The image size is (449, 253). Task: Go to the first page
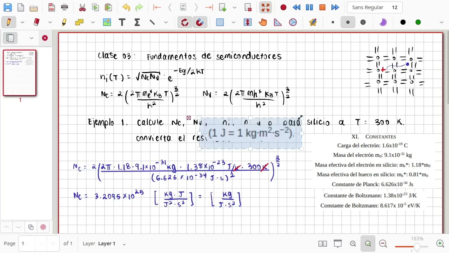tap(157, 7)
